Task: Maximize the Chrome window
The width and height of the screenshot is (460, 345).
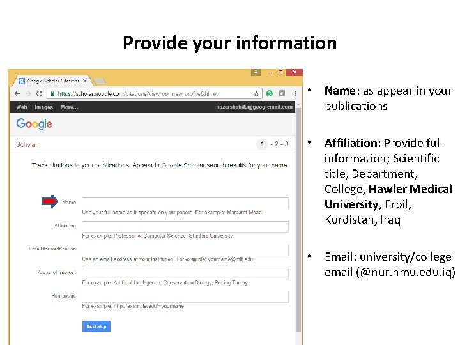Action: 280,72
